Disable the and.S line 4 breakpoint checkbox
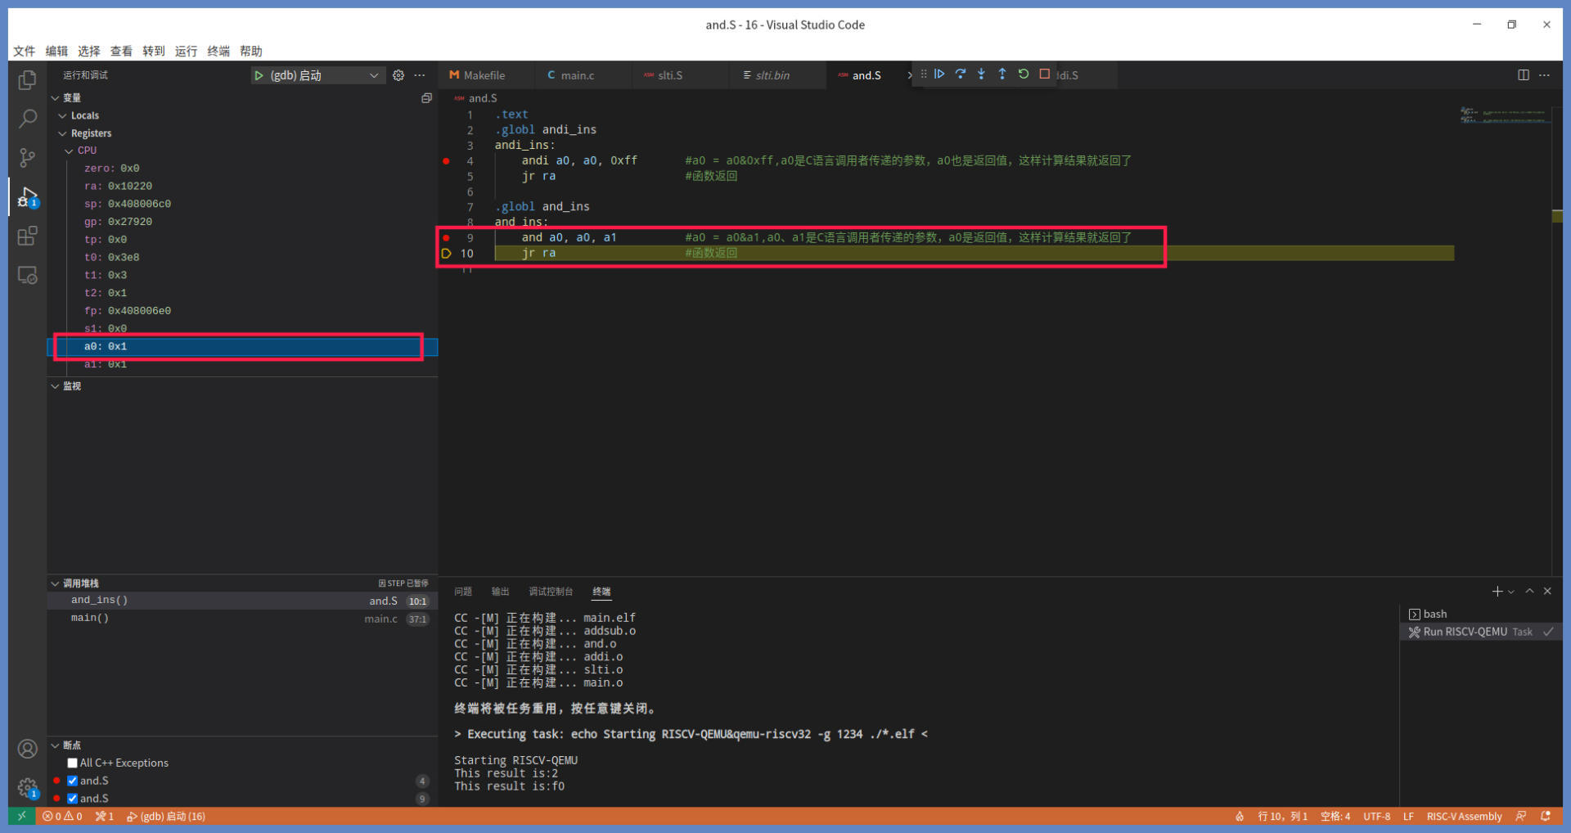 pos(73,781)
